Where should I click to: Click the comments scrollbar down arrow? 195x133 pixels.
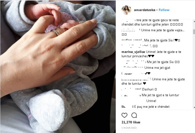[194, 107]
